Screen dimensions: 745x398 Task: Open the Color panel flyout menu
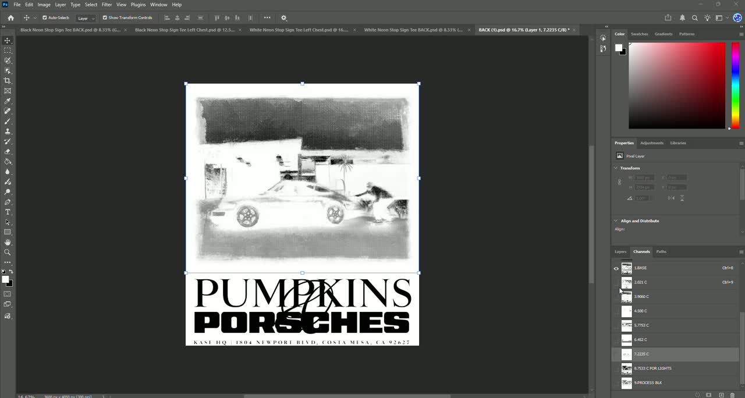[x=741, y=34]
